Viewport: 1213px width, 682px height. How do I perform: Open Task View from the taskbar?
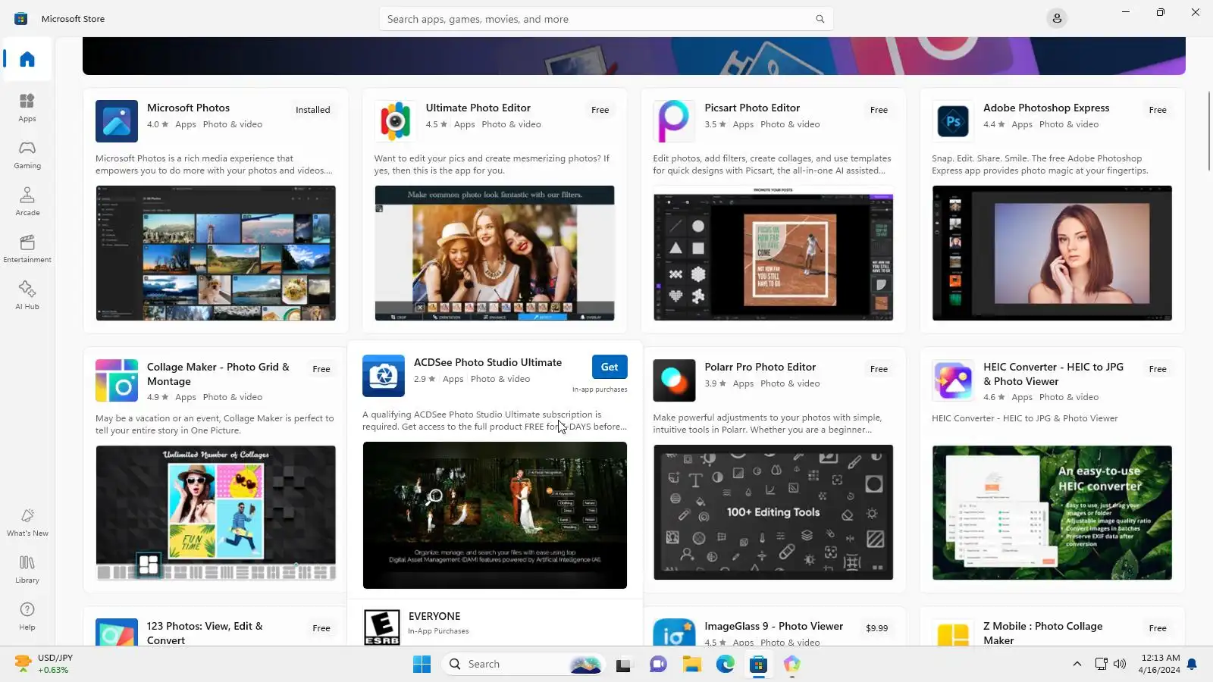(x=623, y=665)
